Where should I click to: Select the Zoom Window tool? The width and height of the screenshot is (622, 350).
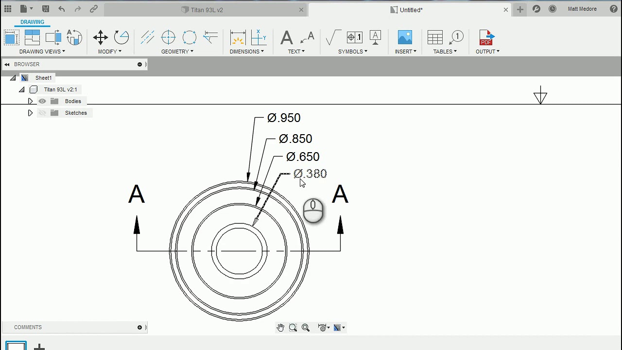coord(293,328)
